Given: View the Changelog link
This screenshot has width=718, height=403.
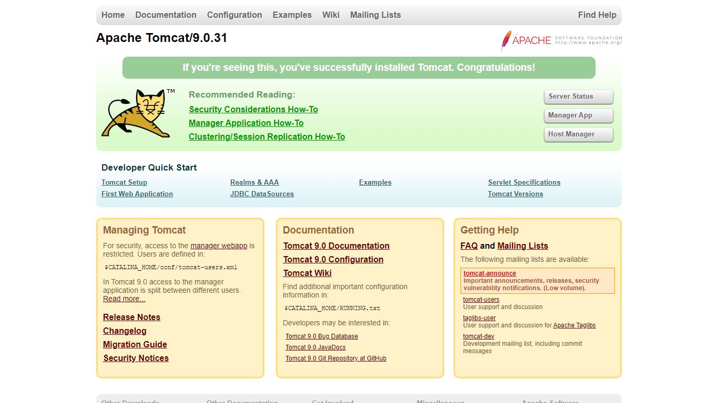Looking at the screenshot, I should [125, 331].
